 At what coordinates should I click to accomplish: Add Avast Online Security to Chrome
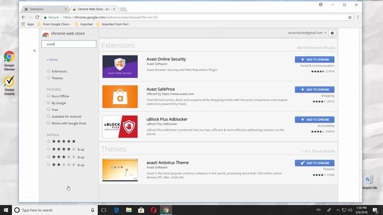point(315,60)
